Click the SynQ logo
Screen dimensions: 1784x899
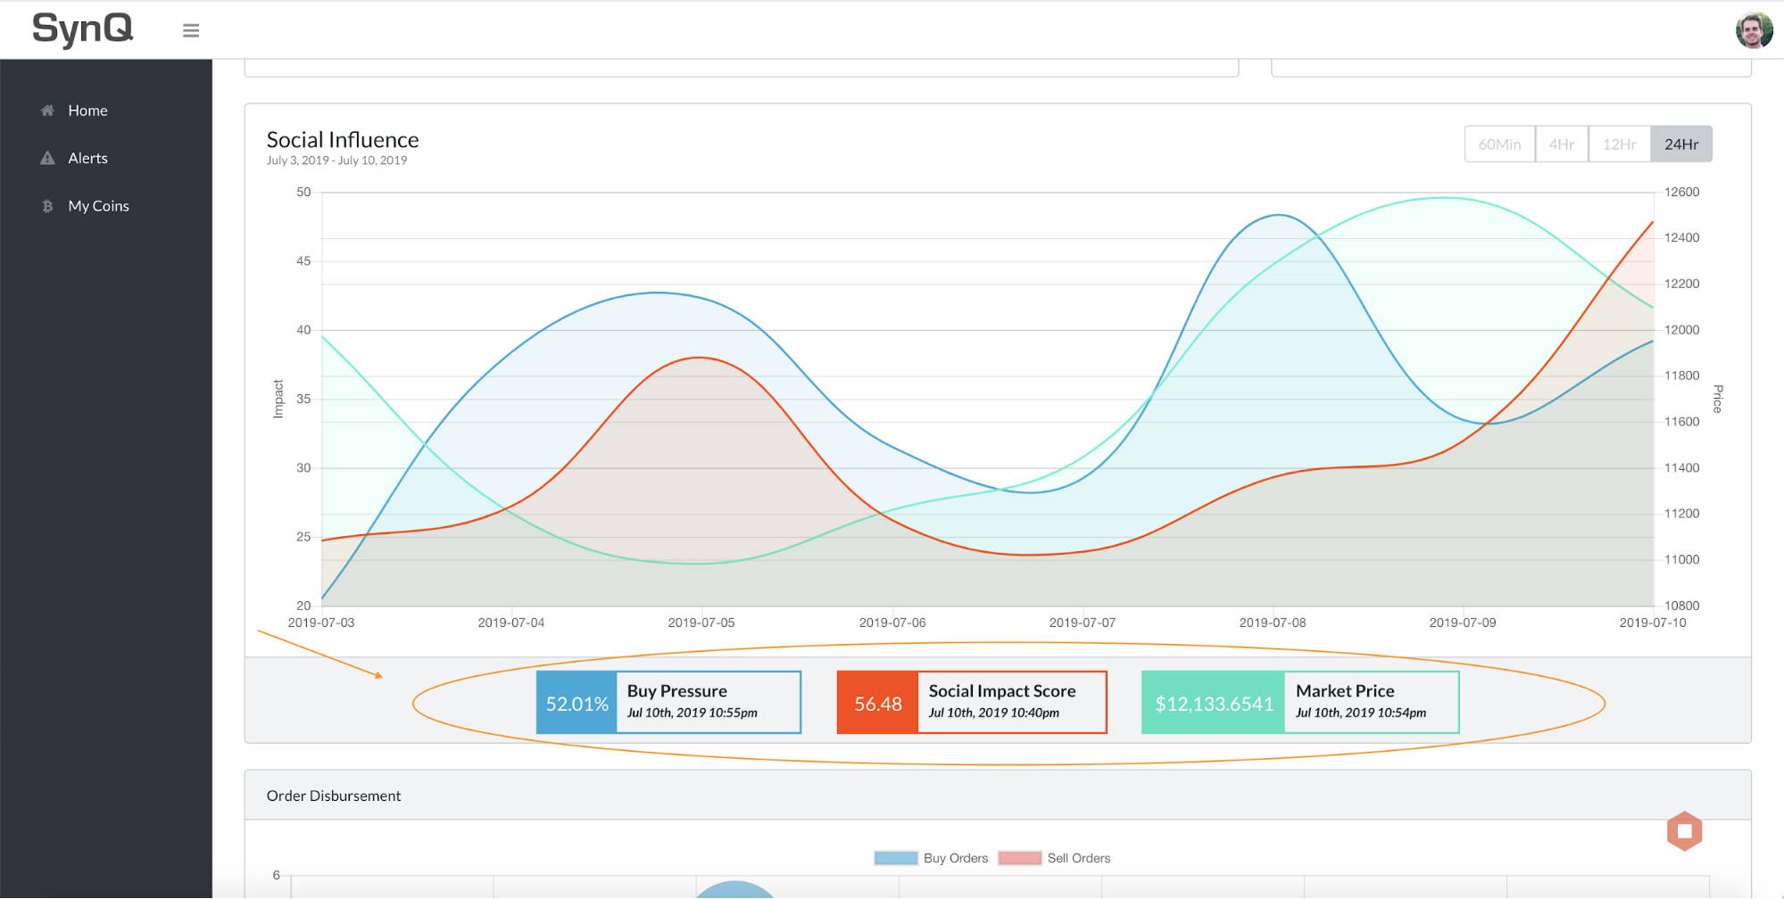[x=83, y=29]
